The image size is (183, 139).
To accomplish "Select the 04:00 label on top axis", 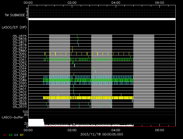I will coord(116,3).
